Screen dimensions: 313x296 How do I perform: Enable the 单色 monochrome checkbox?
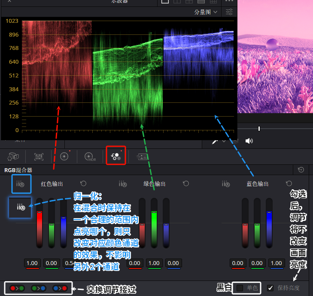(x=240, y=288)
